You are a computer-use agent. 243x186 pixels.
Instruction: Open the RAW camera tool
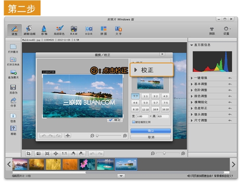click(x=74, y=30)
